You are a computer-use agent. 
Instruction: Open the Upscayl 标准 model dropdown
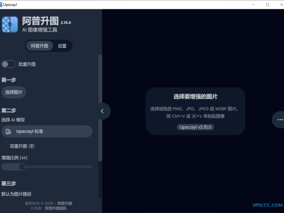coord(47,131)
